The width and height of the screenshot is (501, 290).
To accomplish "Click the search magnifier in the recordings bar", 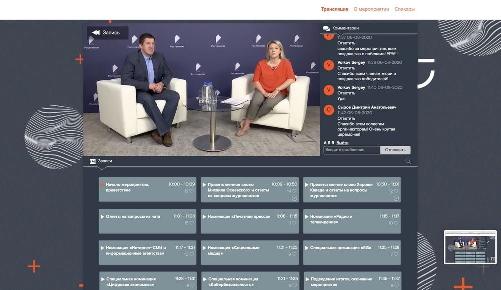I will [408, 161].
